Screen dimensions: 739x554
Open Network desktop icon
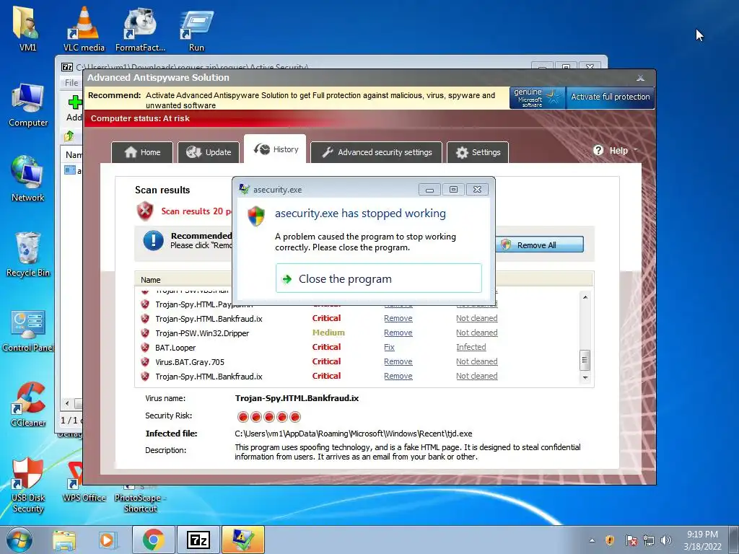point(28,179)
